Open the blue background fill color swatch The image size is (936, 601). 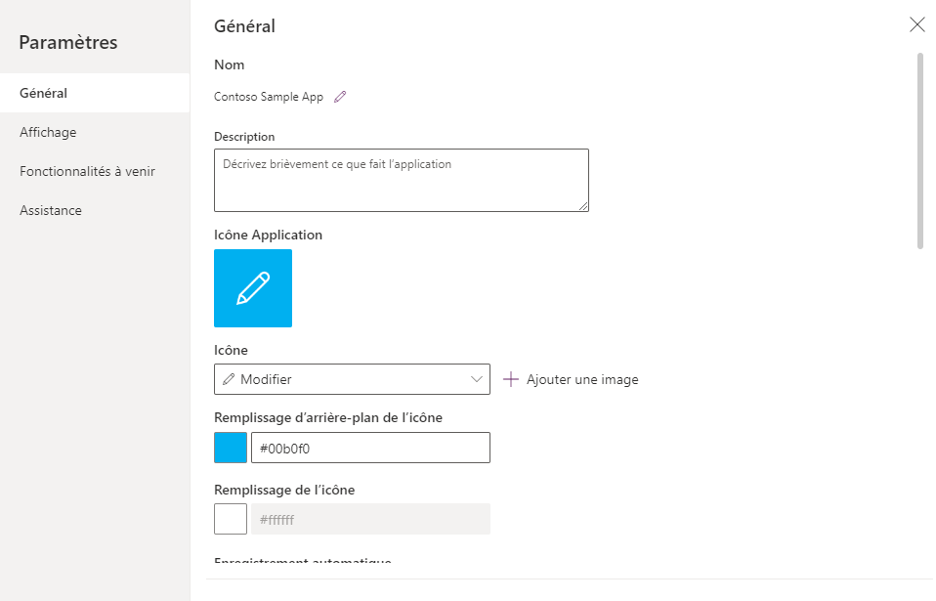pyautogui.click(x=231, y=448)
